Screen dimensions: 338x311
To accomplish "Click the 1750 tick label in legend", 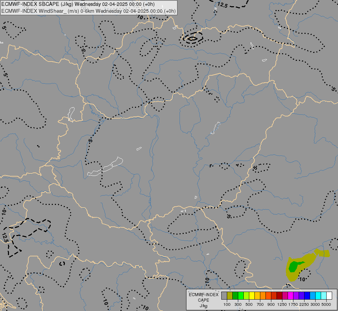I will click(293, 304).
